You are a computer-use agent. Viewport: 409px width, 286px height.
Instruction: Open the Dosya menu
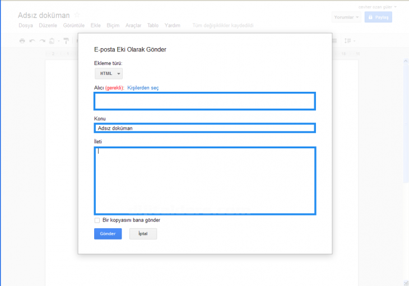pyautogui.click(x=26, y=26)
